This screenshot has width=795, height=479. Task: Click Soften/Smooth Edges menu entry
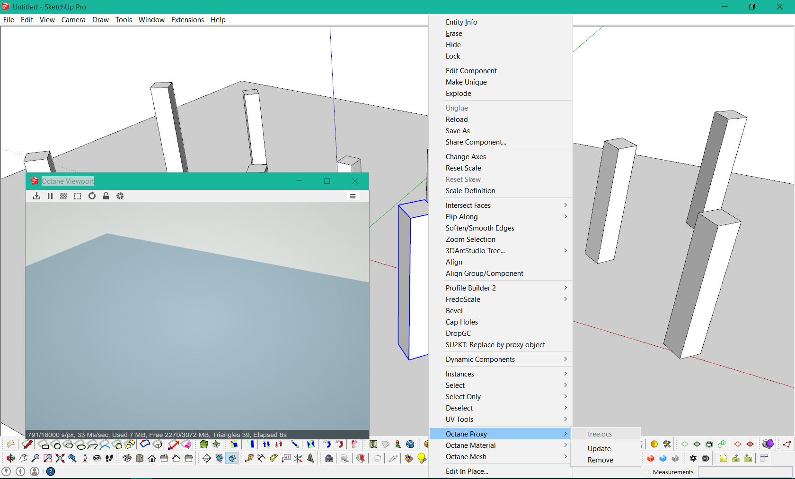[x=501, y=228]
